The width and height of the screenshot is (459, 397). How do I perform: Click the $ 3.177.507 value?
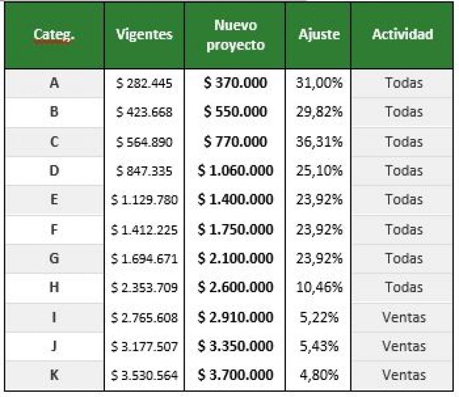pos(144,346)
